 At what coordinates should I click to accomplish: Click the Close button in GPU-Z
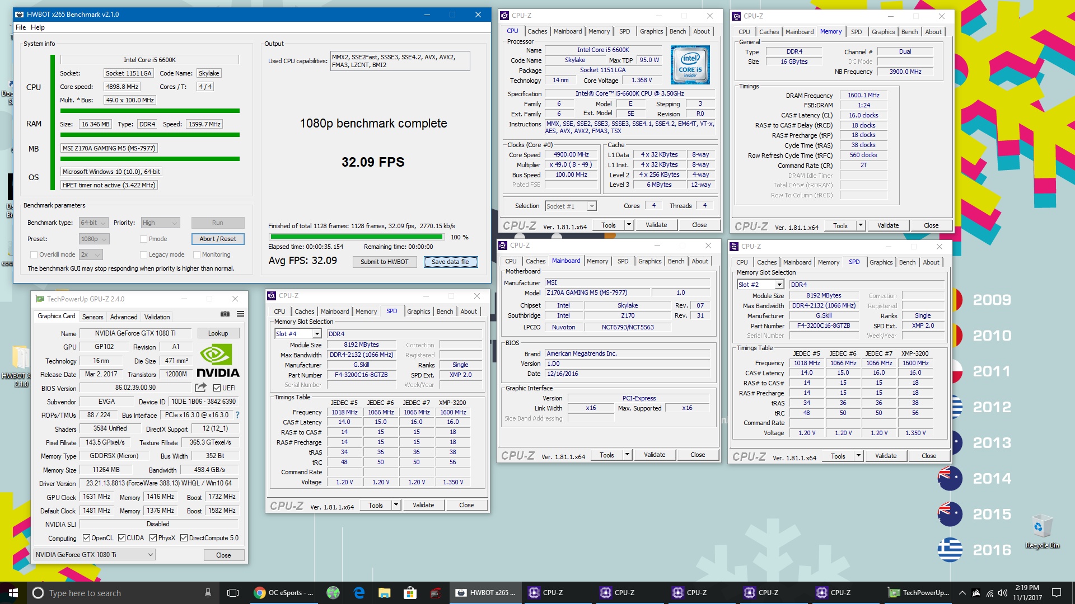point(223,555)
